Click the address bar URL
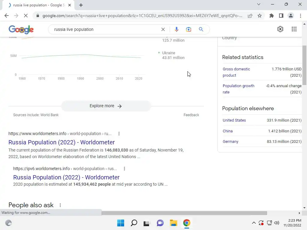Viewport: 307px width, 230px height. (x=142, y=16)
